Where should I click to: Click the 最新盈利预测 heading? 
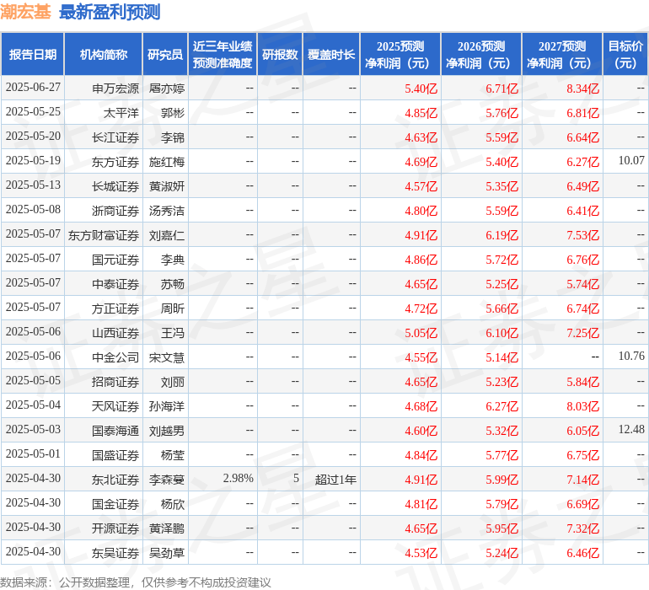click(x=110, y=12)
